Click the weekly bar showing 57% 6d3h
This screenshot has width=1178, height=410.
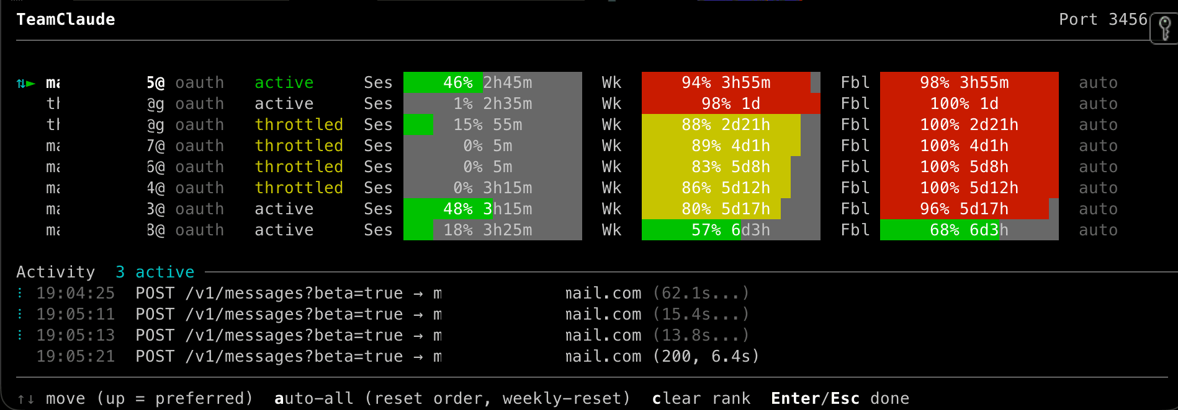click(x=731, y=230)
